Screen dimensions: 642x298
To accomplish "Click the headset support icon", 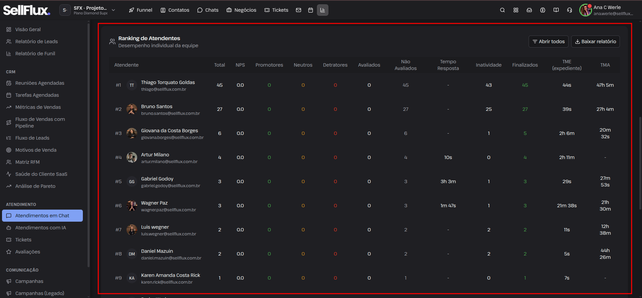I will click(x=570, y=10).
